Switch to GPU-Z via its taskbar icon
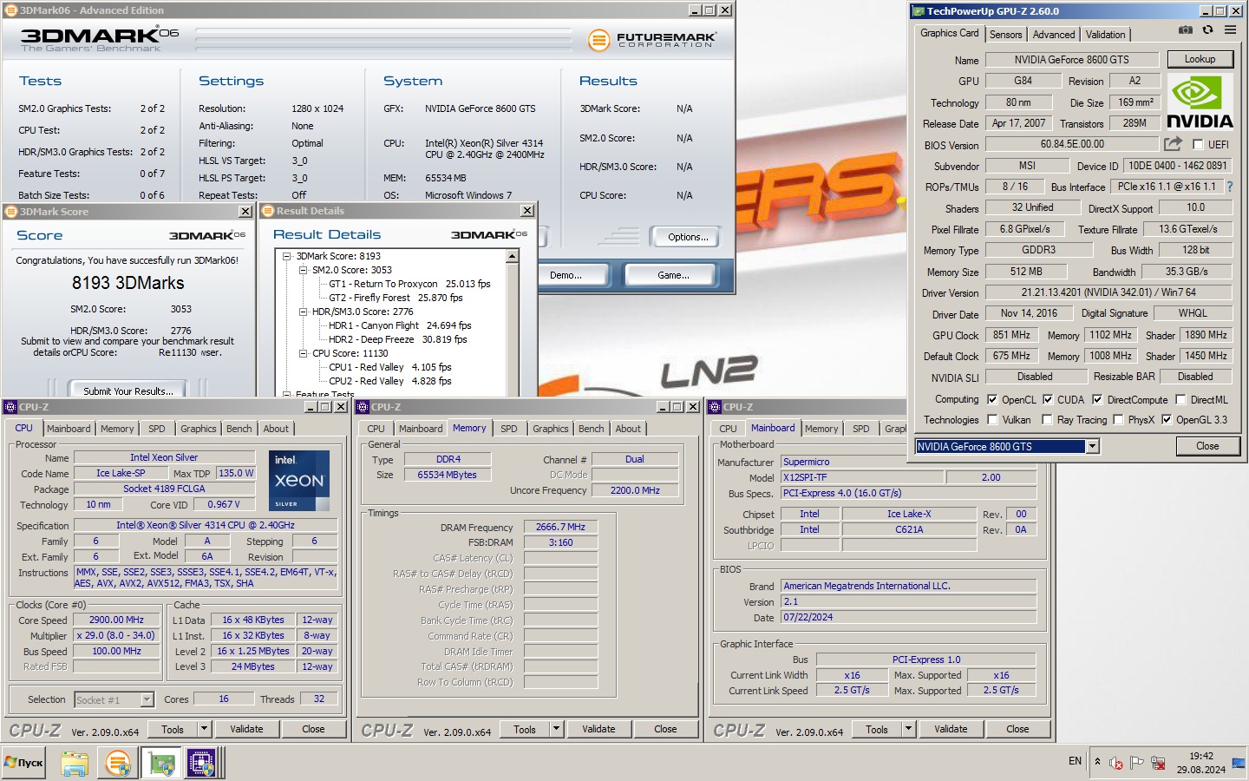This screenshot has height=781, width=1249. (x=161, y=764)
